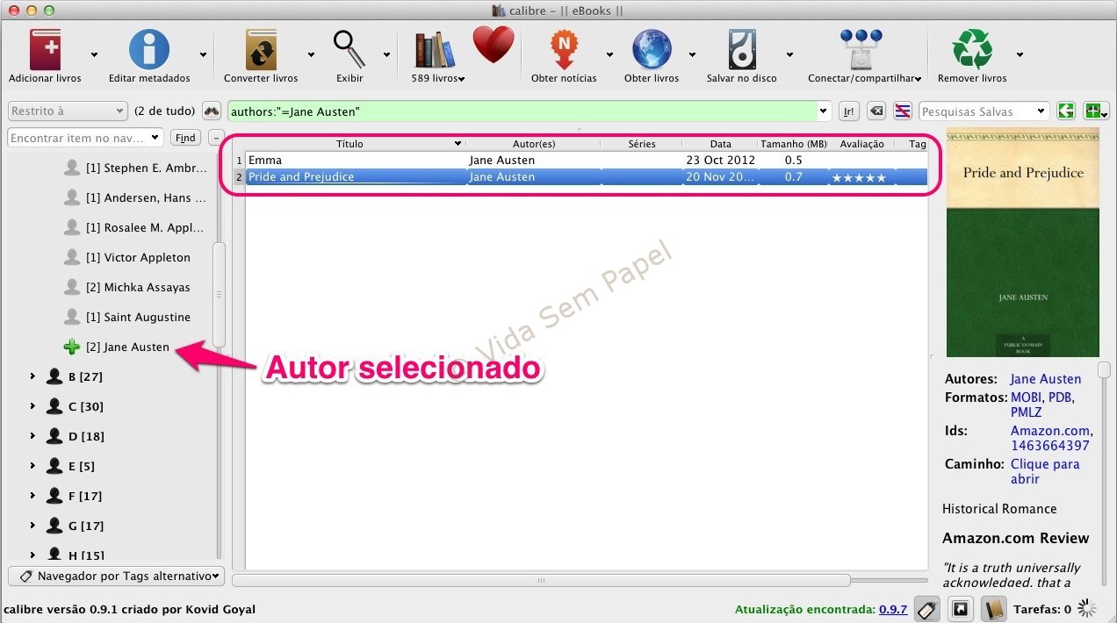Screen dimensions: 1117x623
Task: Expand the E [5] author group
Action: pos(32,466)
